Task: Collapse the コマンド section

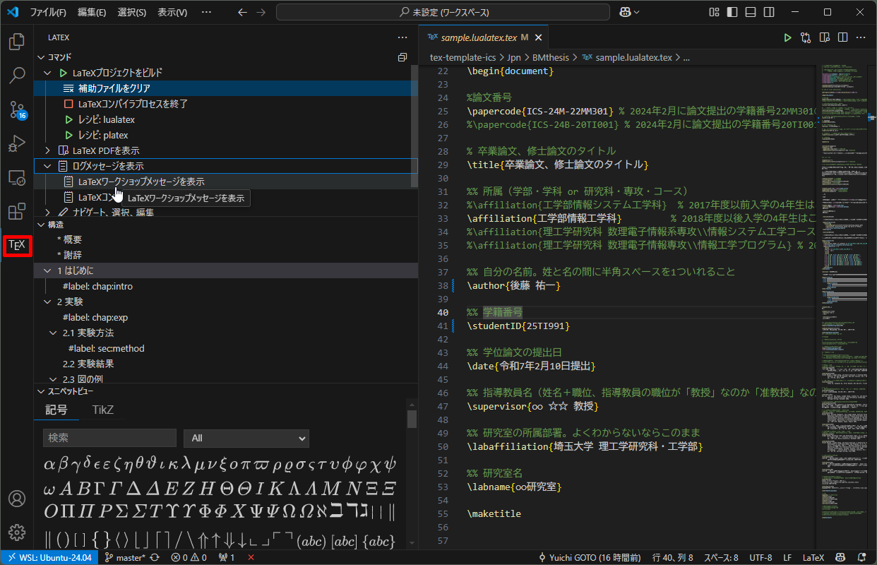Action: tap(40, 57)
